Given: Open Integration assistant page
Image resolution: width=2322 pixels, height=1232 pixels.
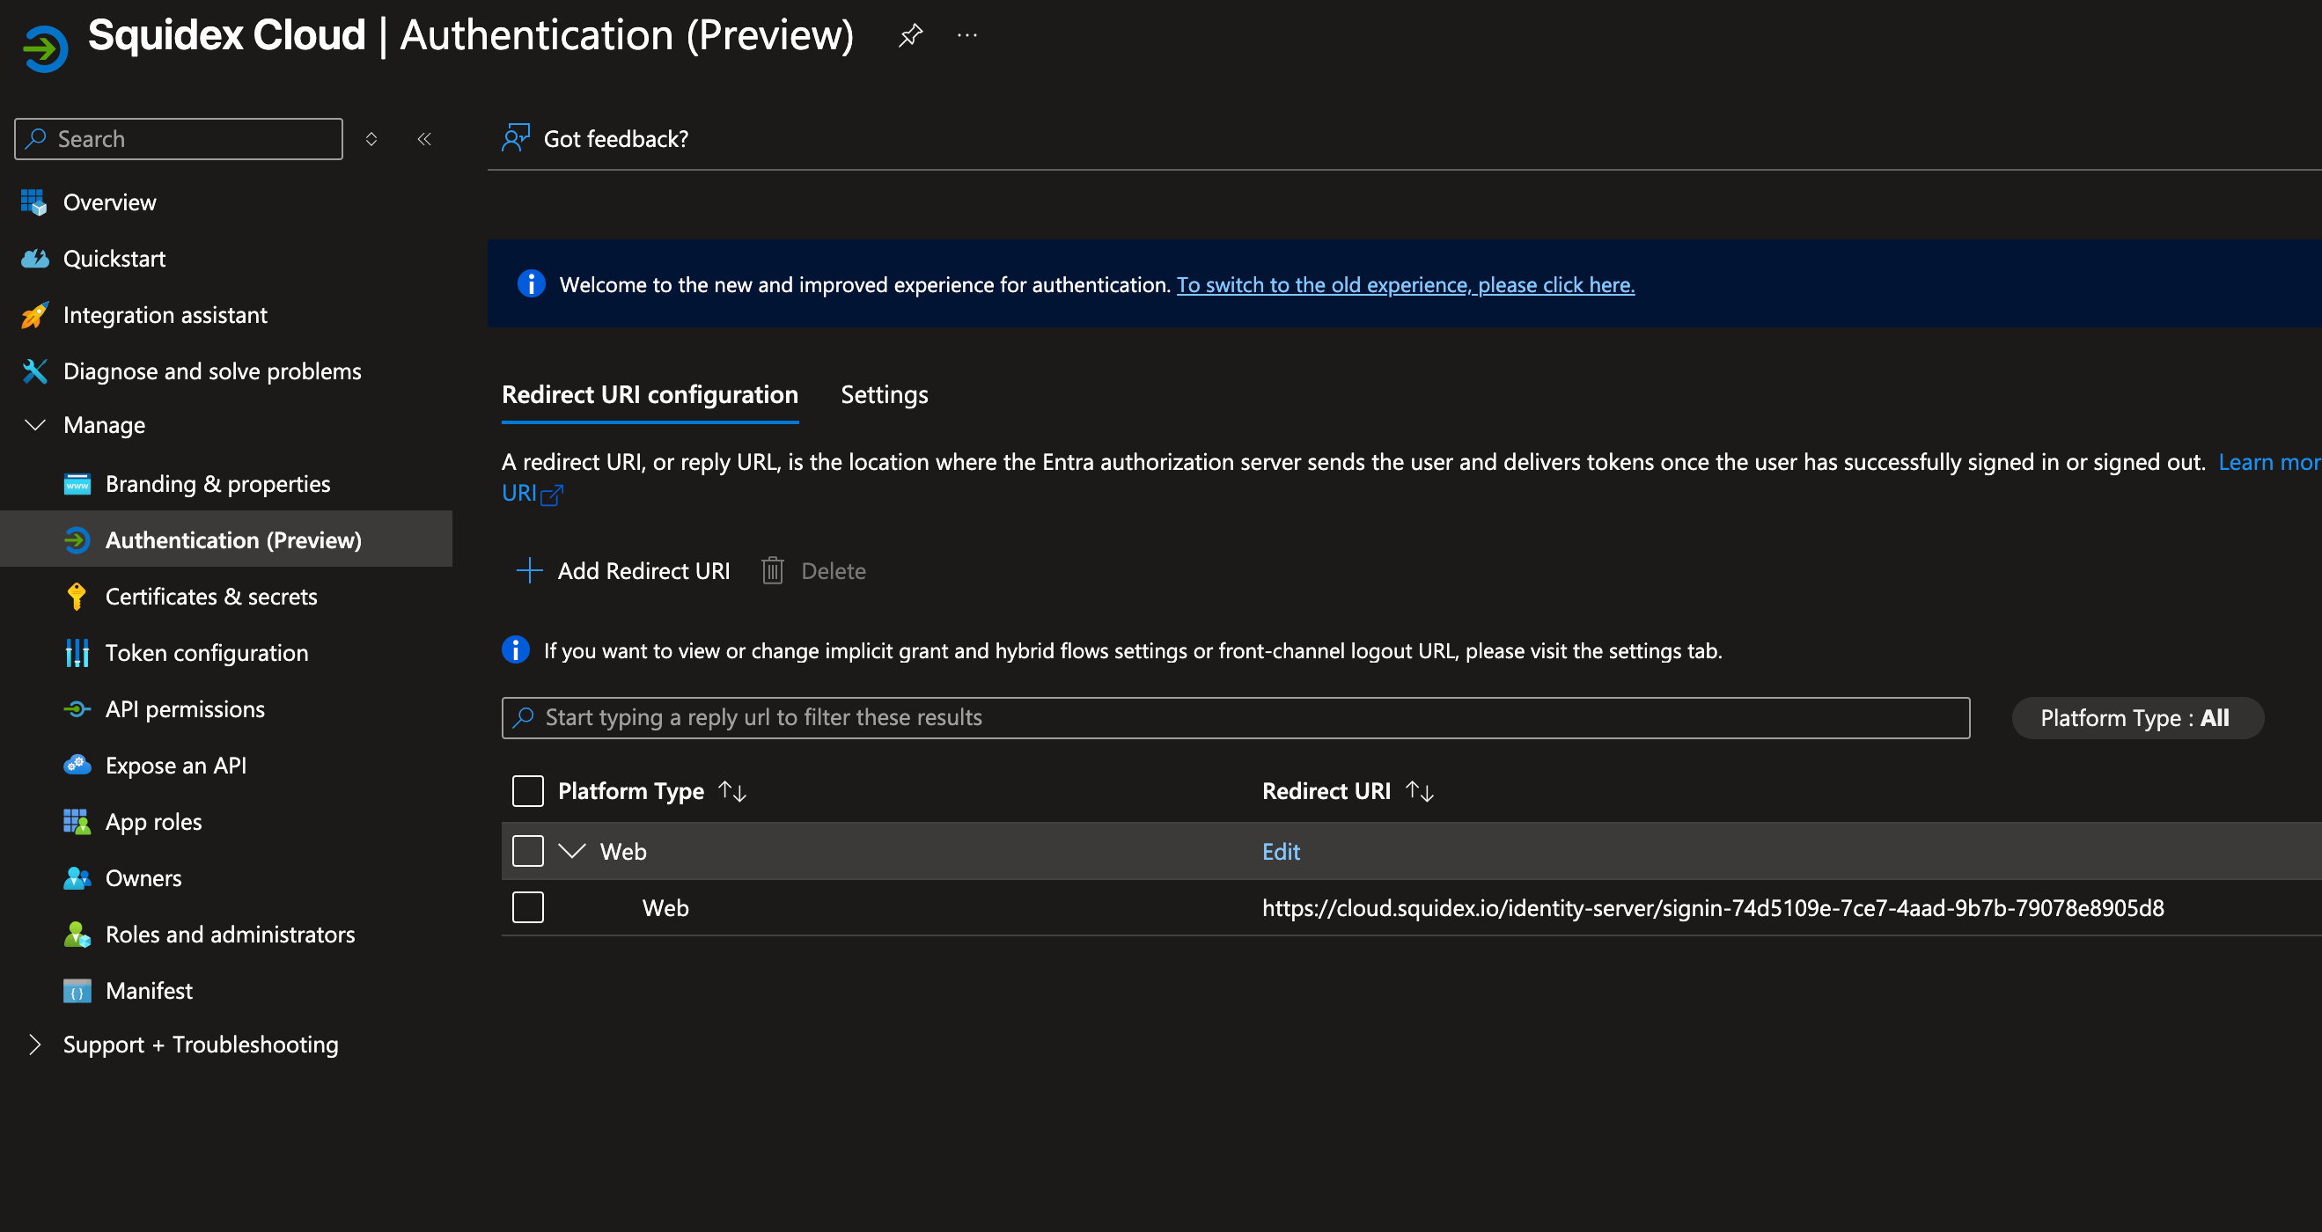Looking at the screenshot, I should pyautogui.click(x=165, y=314).
